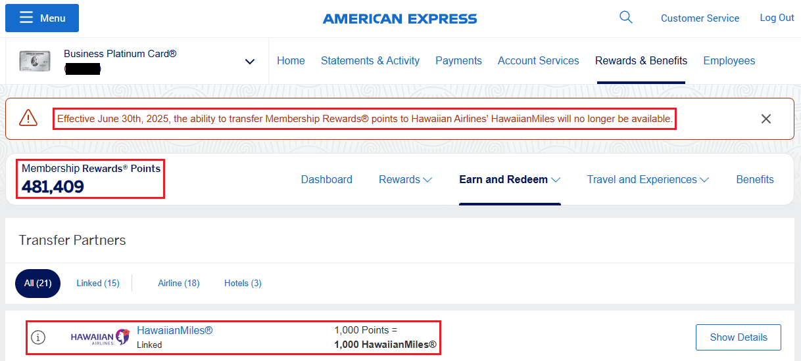Image resolution: width=801 pixels, height=361 pixels.
Task: Click the Hawaiian Airlines logo
Action: [x=100, y=337]
